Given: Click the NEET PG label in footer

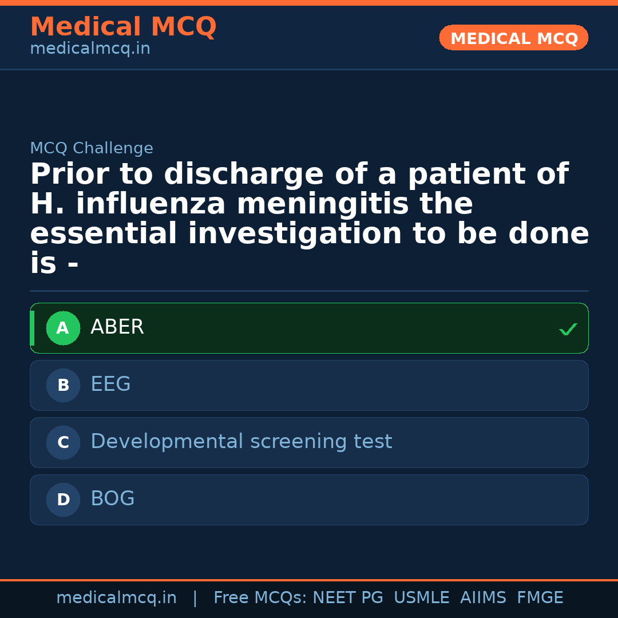Looking at the screenshot, I should pos(347,597).
